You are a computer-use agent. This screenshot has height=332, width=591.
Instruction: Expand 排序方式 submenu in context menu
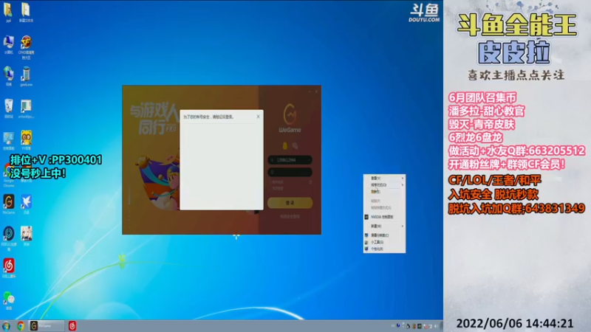tap(384, 185)
